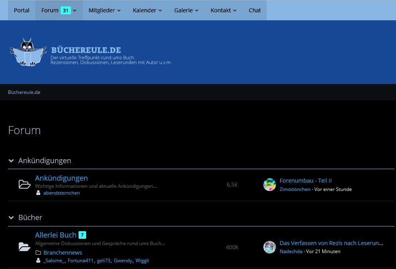Click the Ankündigungen forum folder icon
This screenshot has width=396, height=269.
point(25,184)
